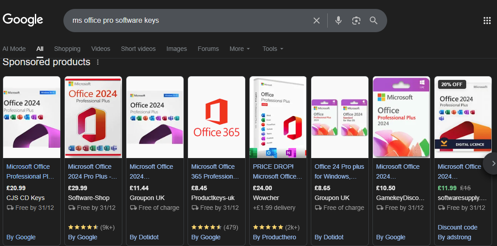This screenshot has width=497, height=246.
Task: Open the Google apps grid
Action: click(x=487, y=21)
